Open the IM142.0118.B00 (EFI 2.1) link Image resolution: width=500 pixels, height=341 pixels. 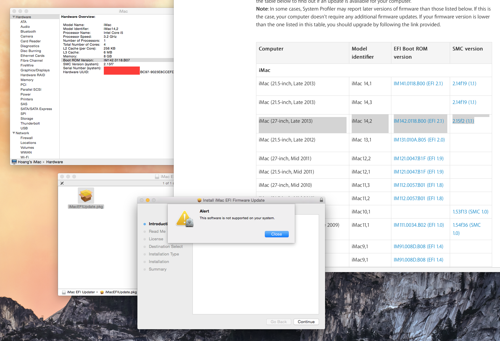tap(419, 121)
